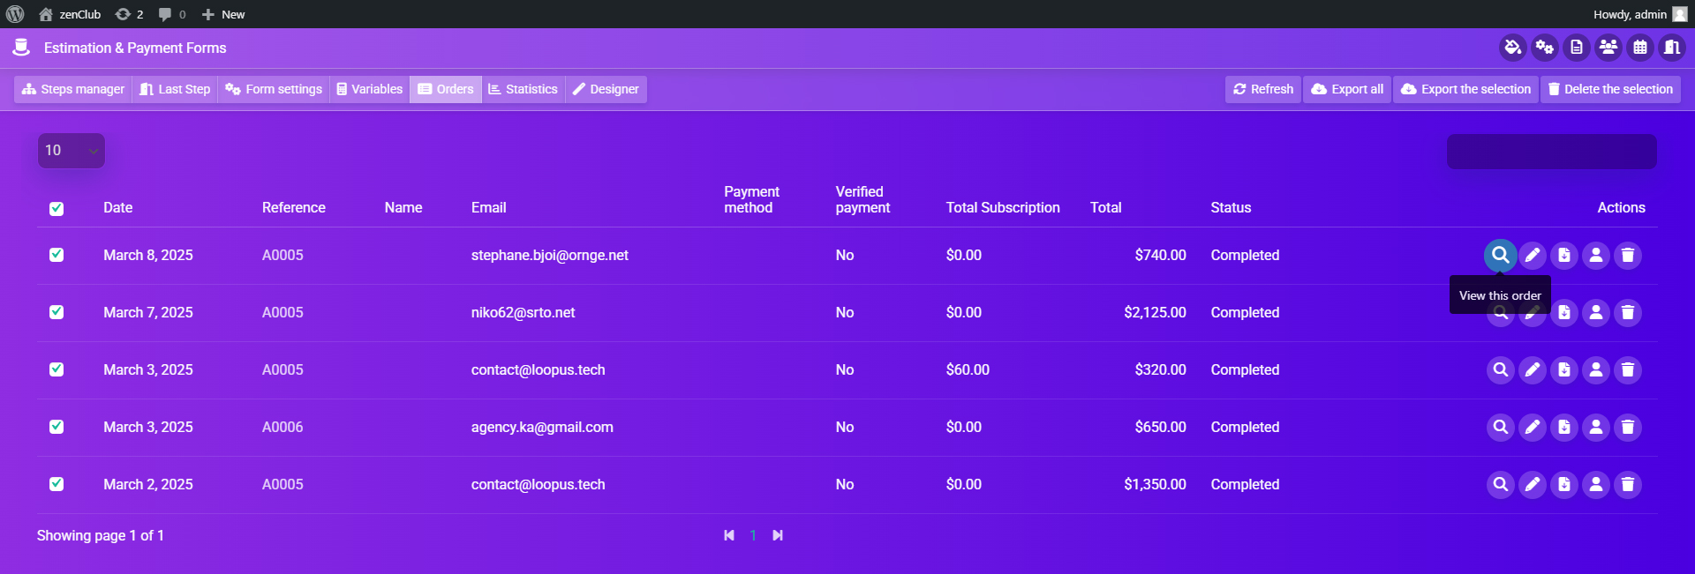The image size is (1695, 574).
Task: Open the updates indicator showing 2
Action: click(129, 14)
